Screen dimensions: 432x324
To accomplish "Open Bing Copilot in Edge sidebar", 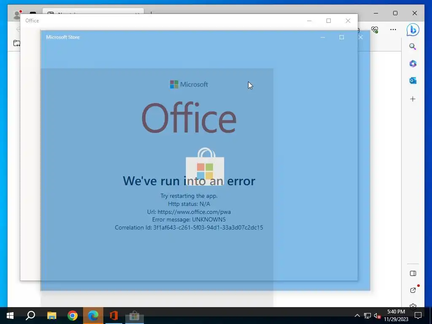I will [413, 30].
